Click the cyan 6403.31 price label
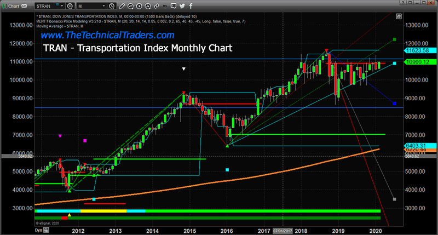The width and height of the screenshot is (438, 235). (x=420, y=146)
